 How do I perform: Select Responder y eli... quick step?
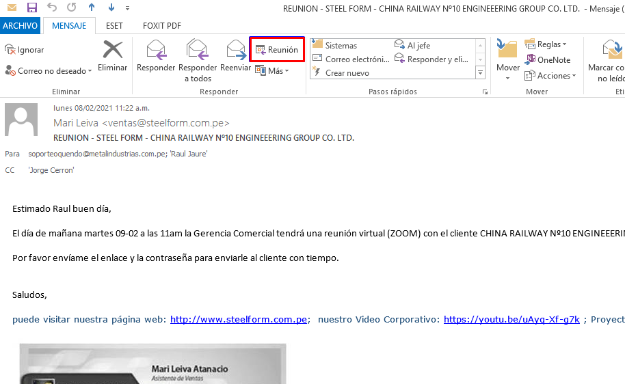point(431,59)
